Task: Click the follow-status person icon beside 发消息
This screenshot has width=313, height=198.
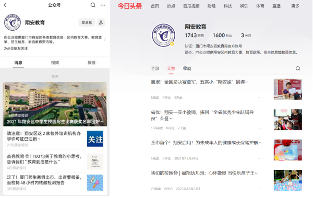Action: point(101,22)
